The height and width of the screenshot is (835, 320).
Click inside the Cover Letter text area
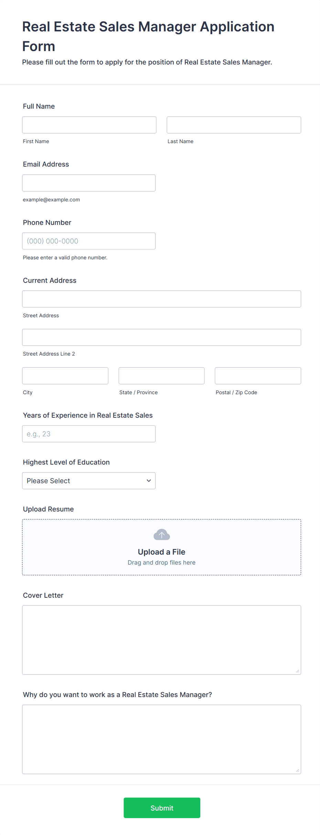click(161, 638)
